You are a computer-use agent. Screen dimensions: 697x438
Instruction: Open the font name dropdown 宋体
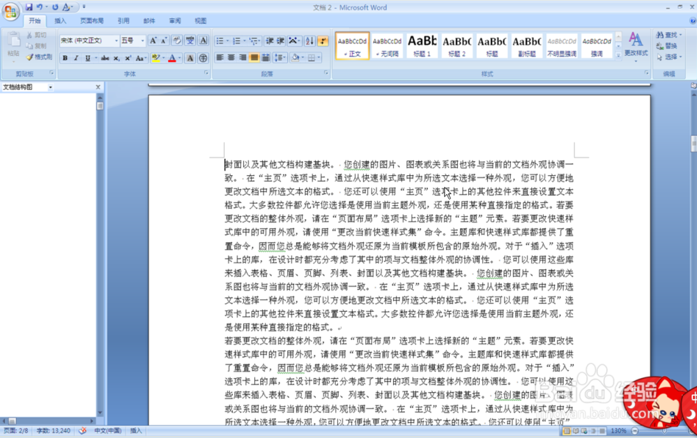(x=116, y=41)
